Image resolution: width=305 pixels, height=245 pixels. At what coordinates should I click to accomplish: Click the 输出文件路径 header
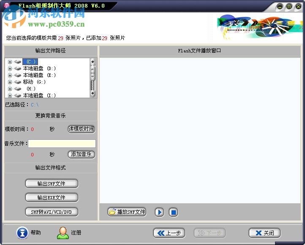tap(50, 51)
